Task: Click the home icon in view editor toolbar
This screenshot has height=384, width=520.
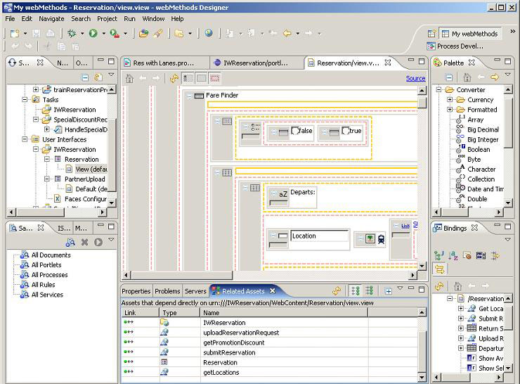Action: tap(129, 78)
